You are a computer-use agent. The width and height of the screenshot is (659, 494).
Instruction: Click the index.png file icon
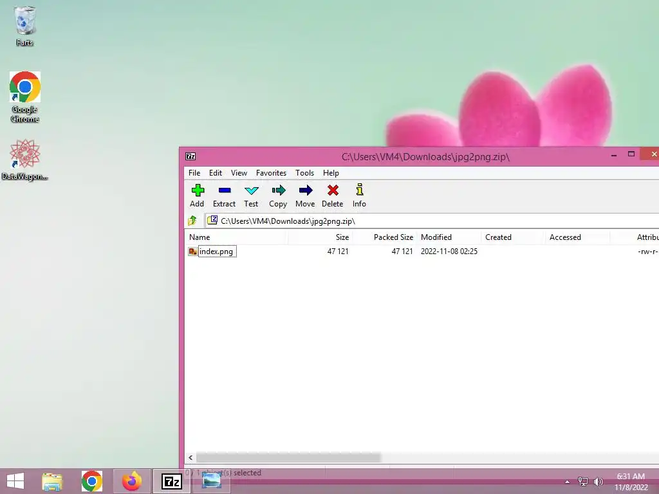192,252
